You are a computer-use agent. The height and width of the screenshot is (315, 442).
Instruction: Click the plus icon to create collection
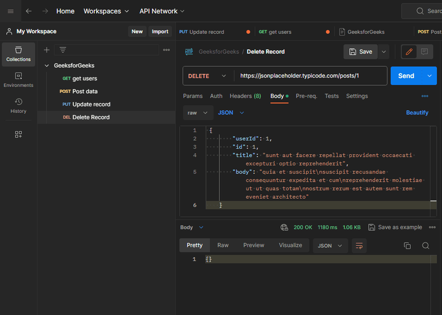tap(47, 50)
